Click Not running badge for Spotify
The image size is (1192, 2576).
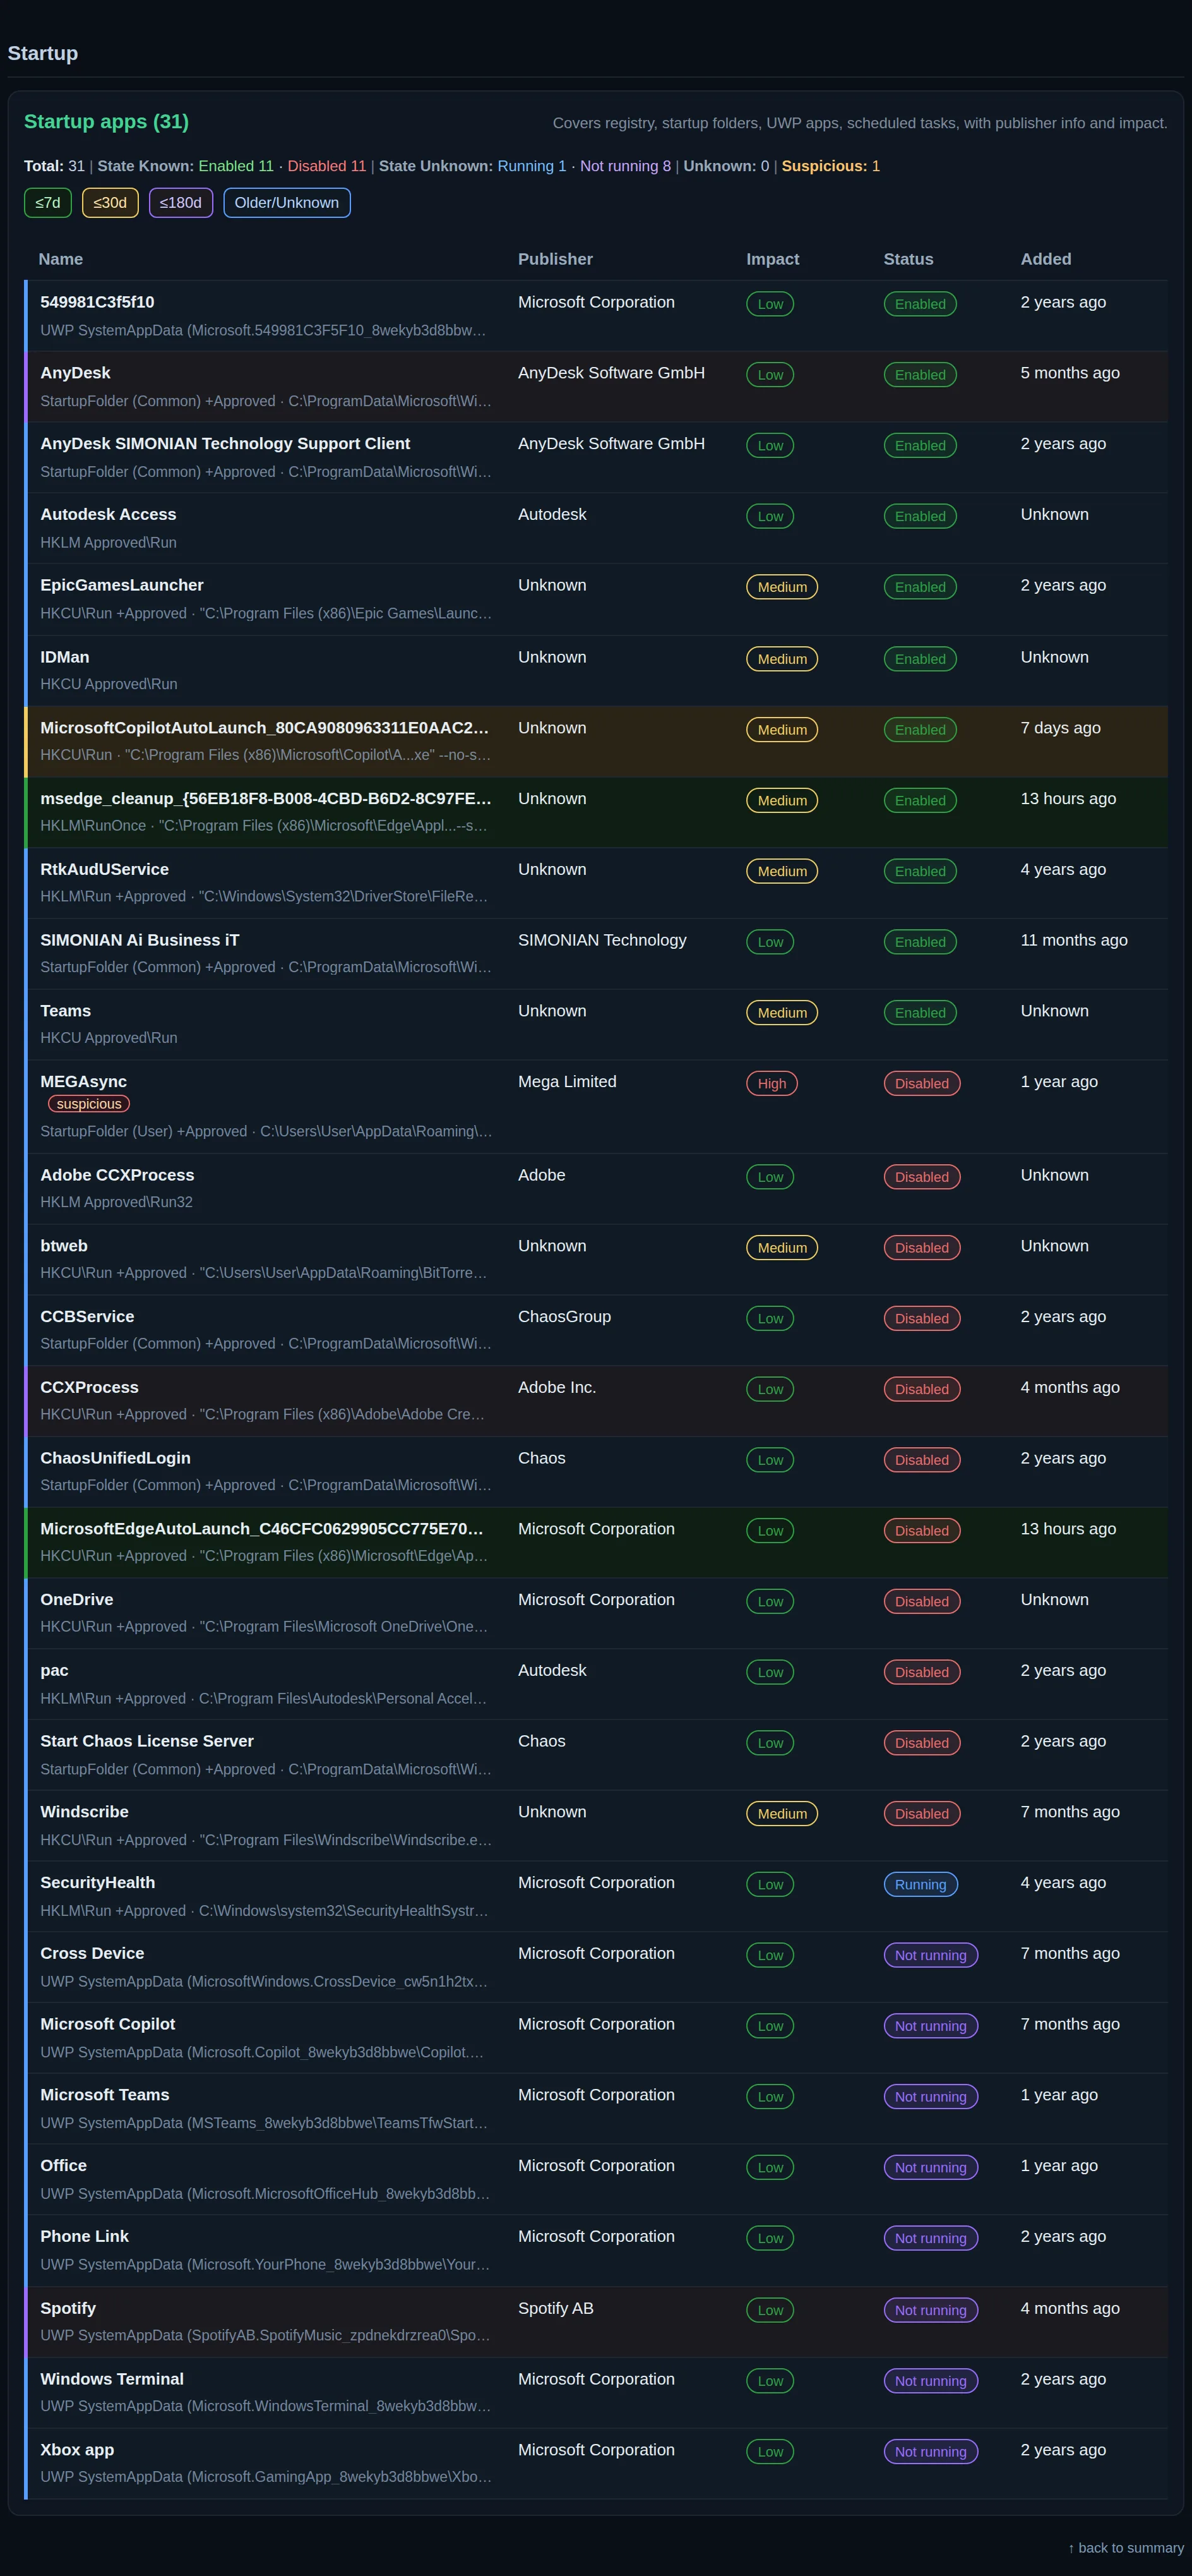(930, 2311)
